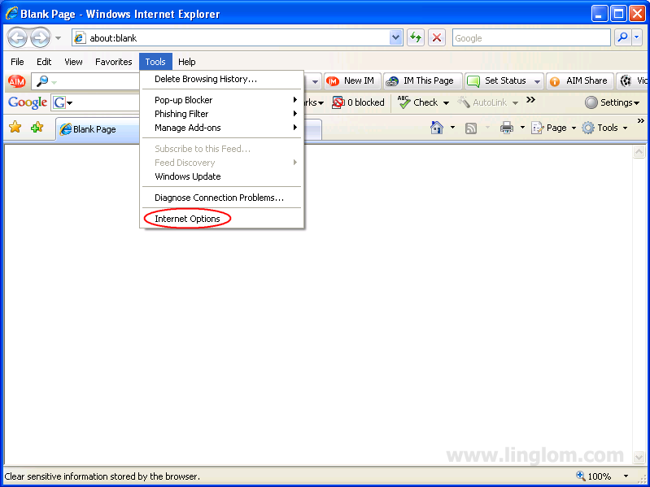Click the video icon right of AIM Share
Image resolution: width=650 pixels, height=487 pixels.
click(625, 80)
